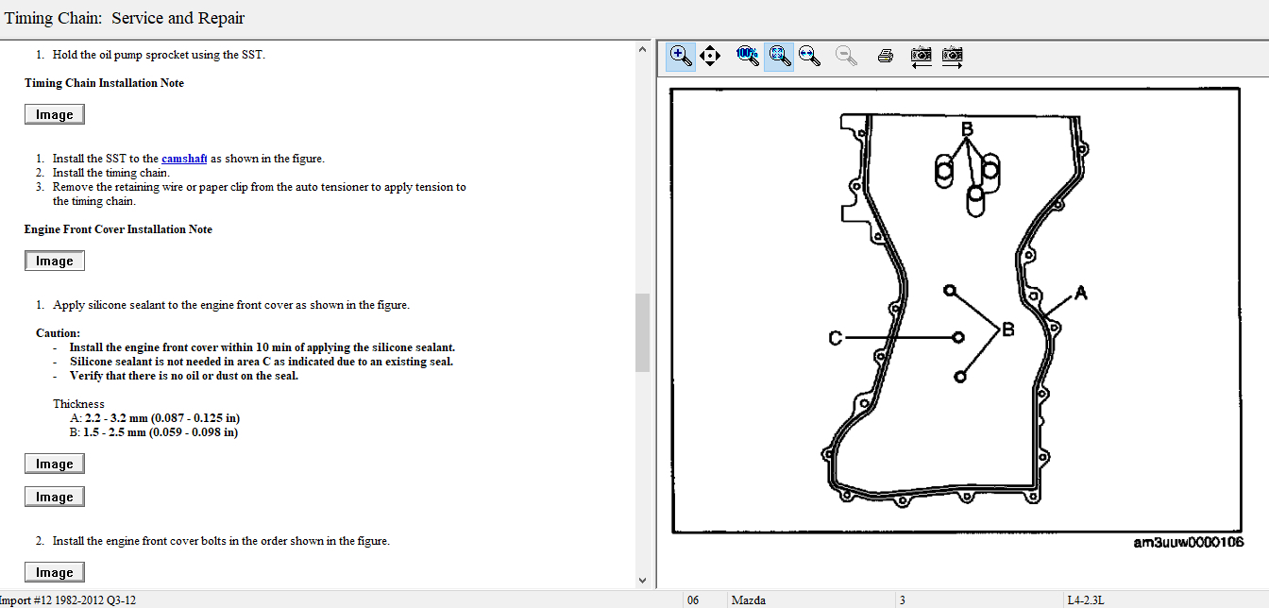Screen dimensions: 1269x608
Task: Open Image under Timing Chain Installation Note
Action: (x=55, y=114)
